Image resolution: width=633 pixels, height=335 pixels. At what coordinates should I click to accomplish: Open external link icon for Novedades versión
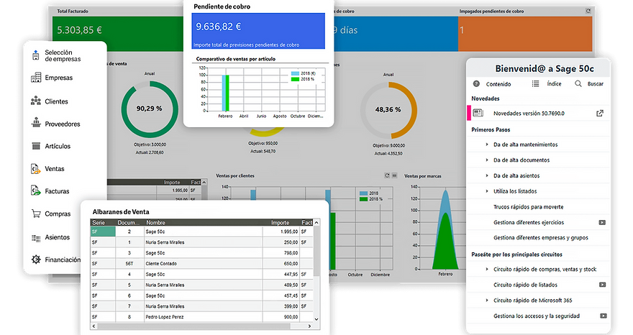600,114
